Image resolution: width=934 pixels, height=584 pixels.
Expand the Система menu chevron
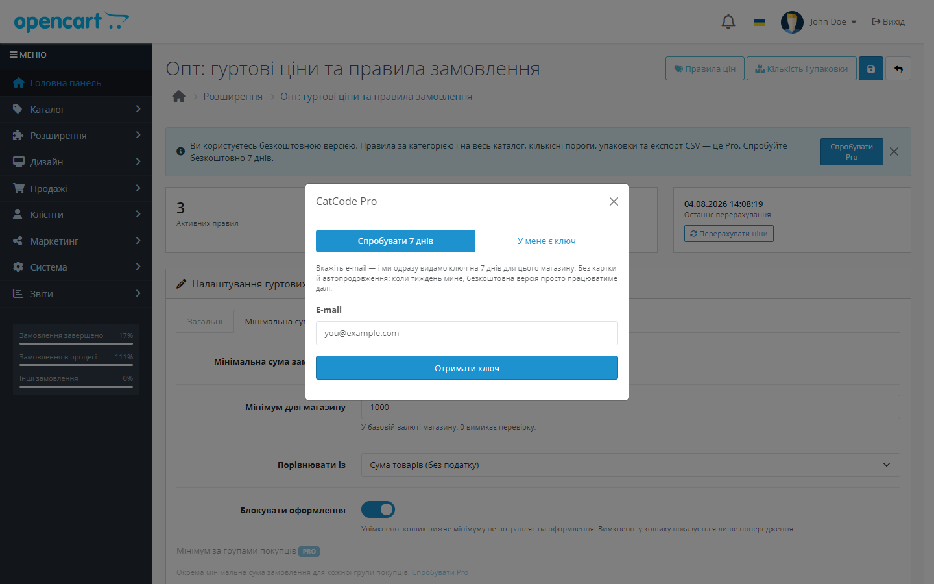(x=138, y=267)
